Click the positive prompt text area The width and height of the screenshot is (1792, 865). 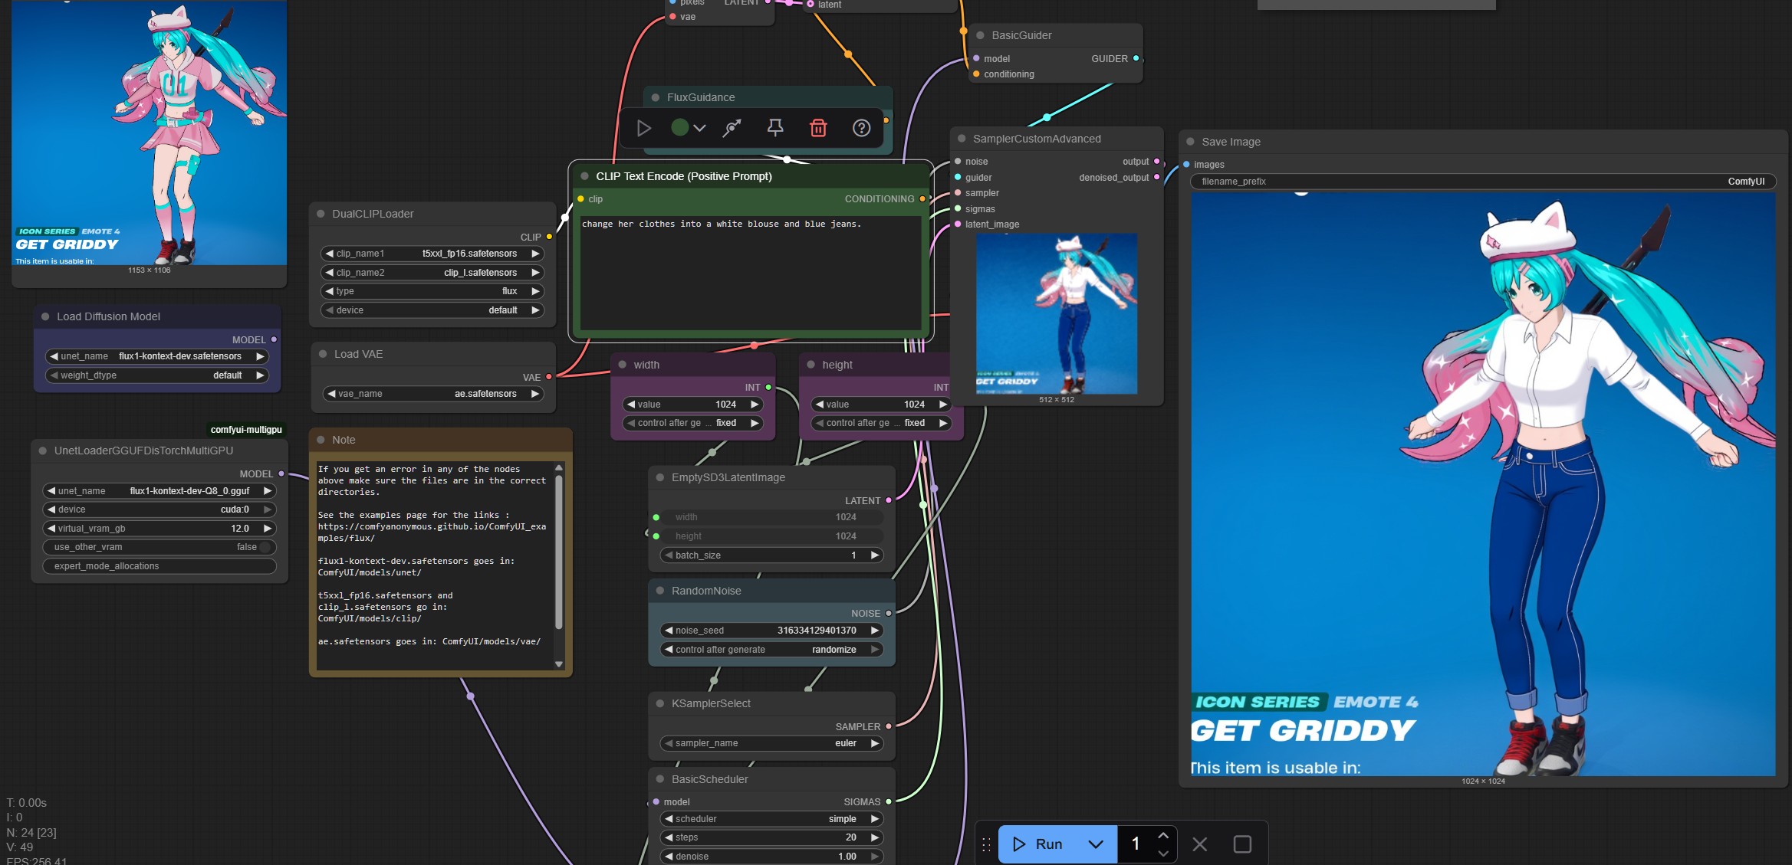pos(751,273)
